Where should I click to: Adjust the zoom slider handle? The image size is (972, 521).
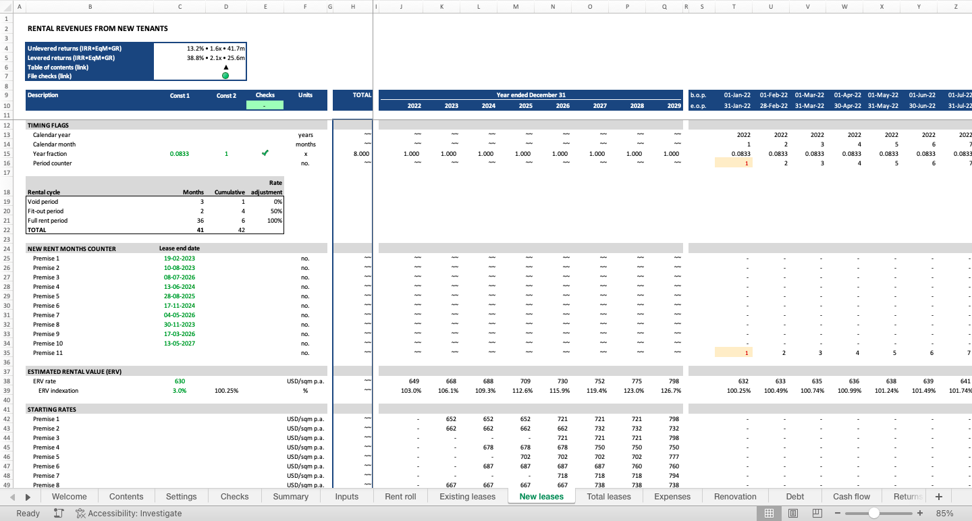[873, 514]
